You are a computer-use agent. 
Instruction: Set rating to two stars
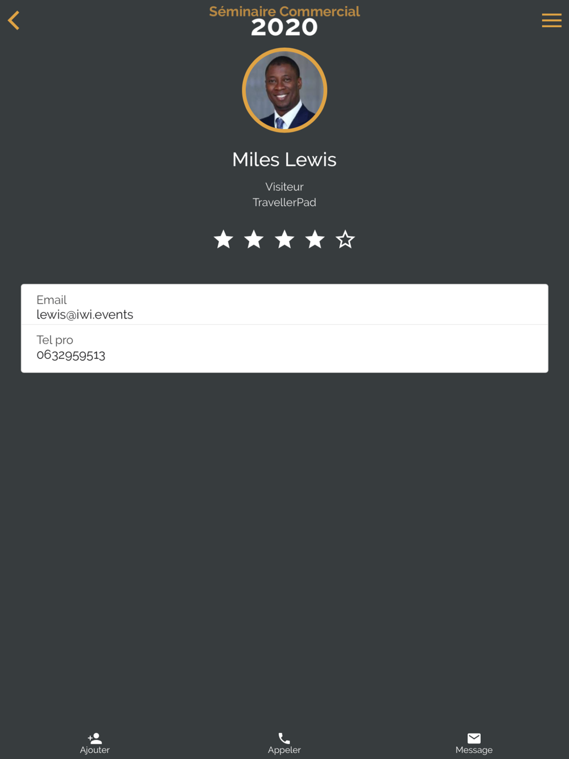pyautogui.click(x=254, y=240)
